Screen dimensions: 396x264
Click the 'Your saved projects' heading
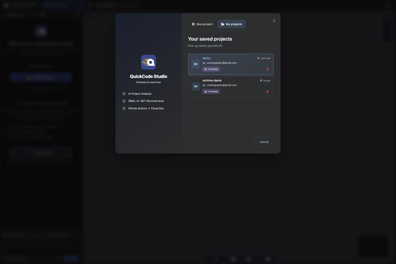210,39
